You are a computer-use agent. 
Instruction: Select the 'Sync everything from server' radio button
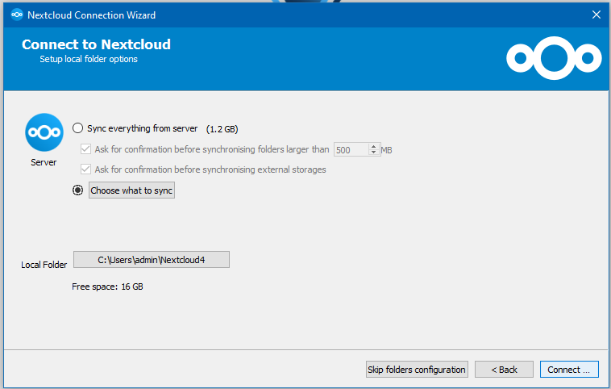point(78,128)
